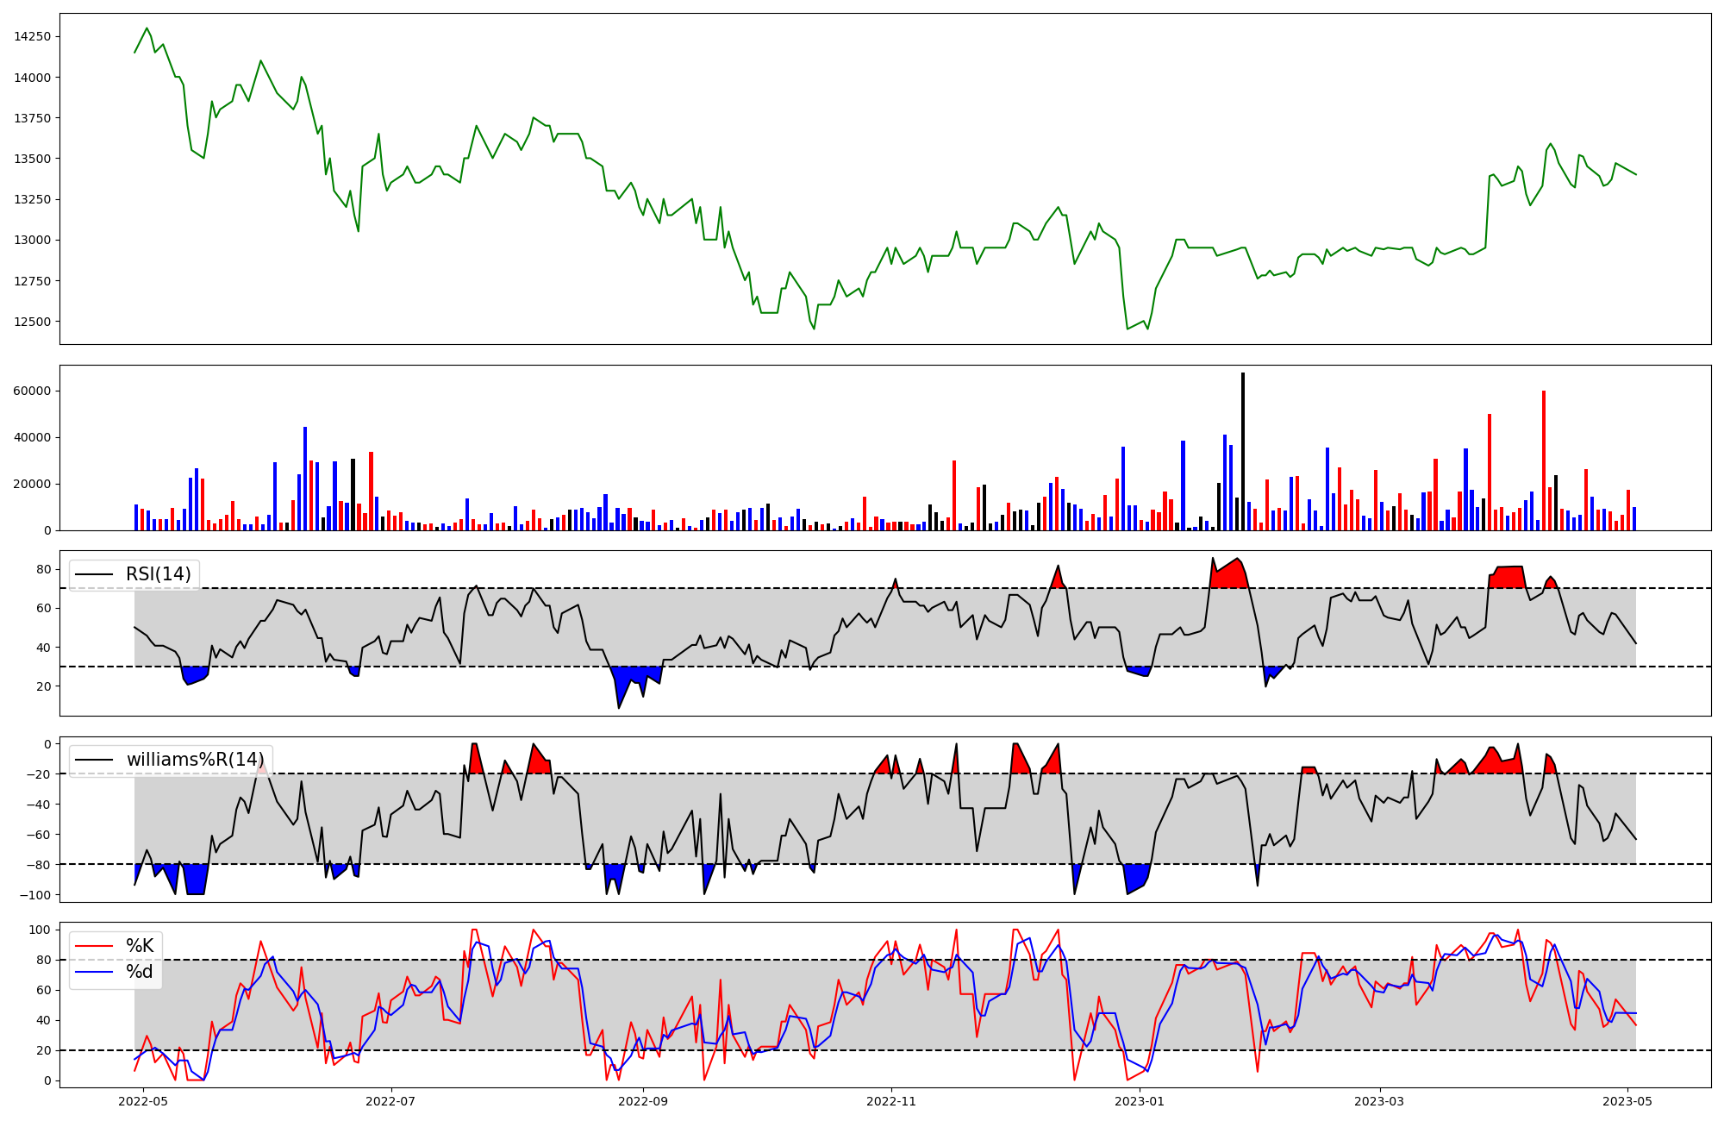
Task: Click the 2022-09 x-axis date label
Action: (x=643, y=1101)
